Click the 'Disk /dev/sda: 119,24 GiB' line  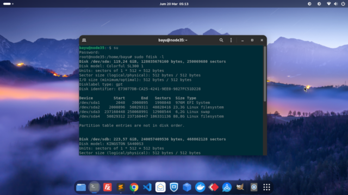pyautogui.click(x=152, y=61)
